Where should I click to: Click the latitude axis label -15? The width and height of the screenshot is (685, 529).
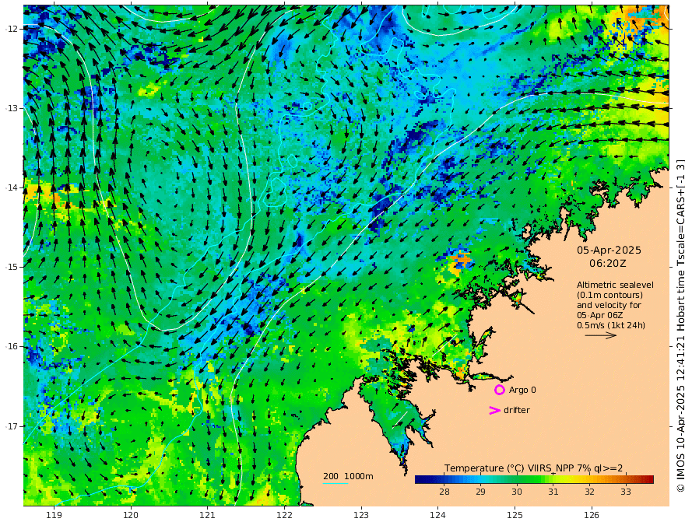click(x=12, y=267)
